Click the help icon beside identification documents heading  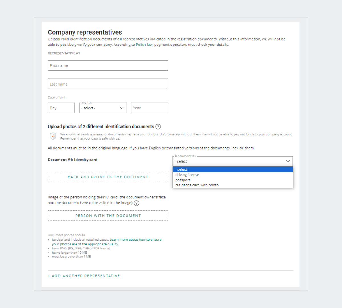(x=158, y=127)
